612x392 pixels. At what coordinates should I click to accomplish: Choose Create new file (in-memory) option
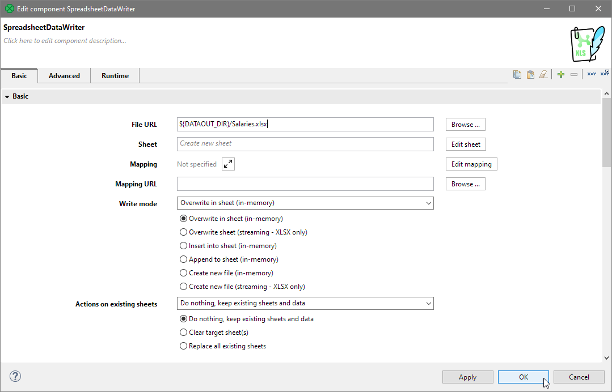click(183, 273)
